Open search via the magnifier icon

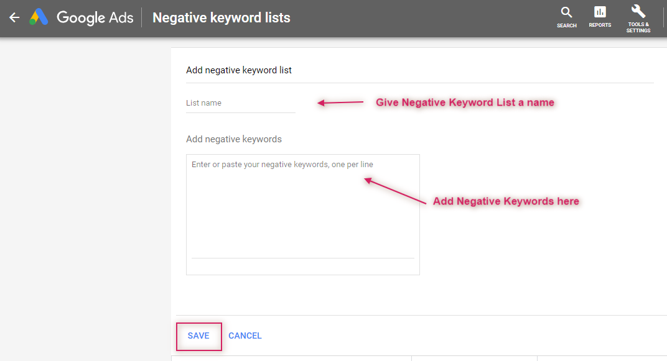click(566, 12)
